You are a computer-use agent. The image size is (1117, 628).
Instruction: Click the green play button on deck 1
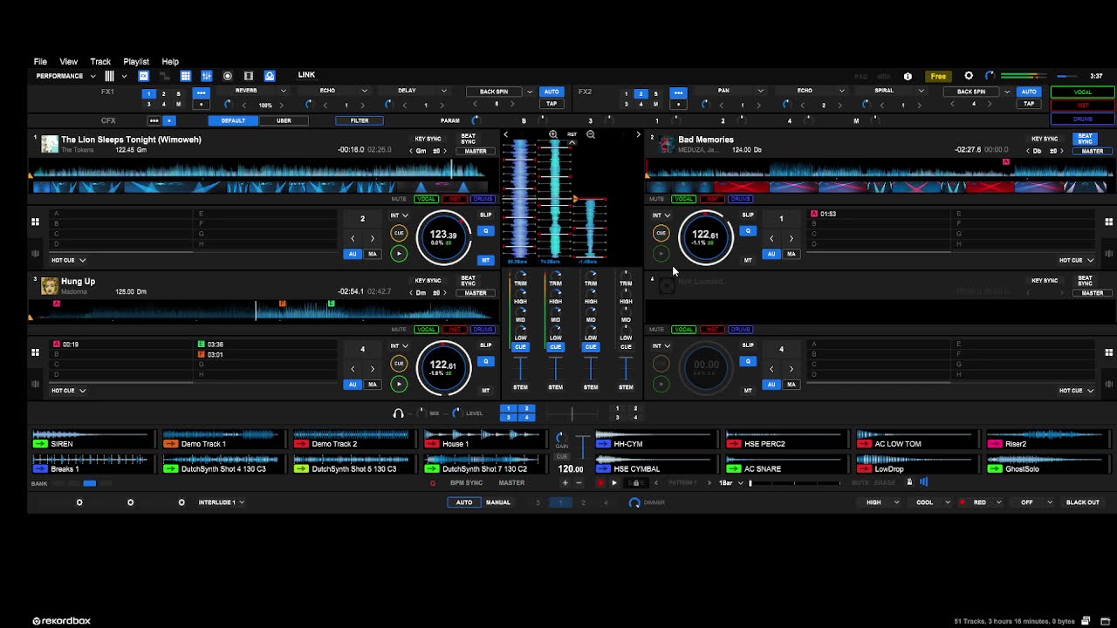[399, 254]
